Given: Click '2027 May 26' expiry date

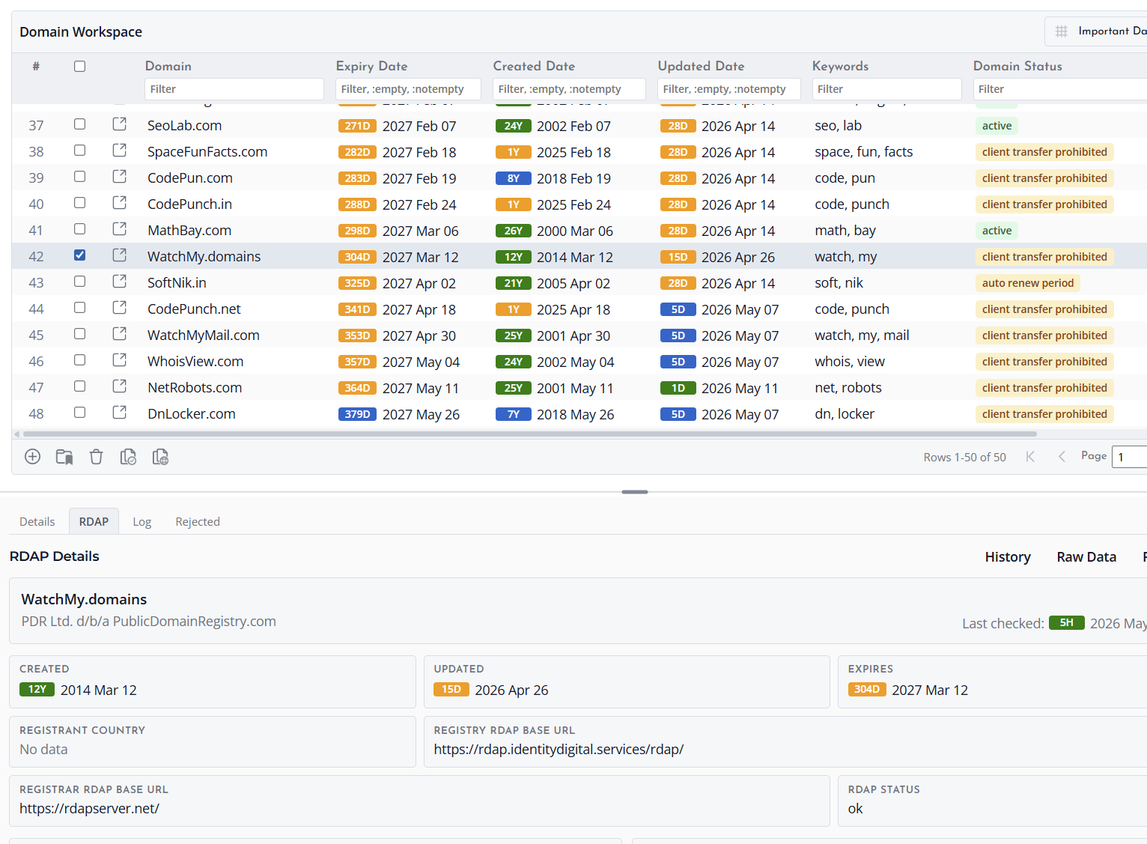Looking at the screenshot, I should click(x=421, y=414).
